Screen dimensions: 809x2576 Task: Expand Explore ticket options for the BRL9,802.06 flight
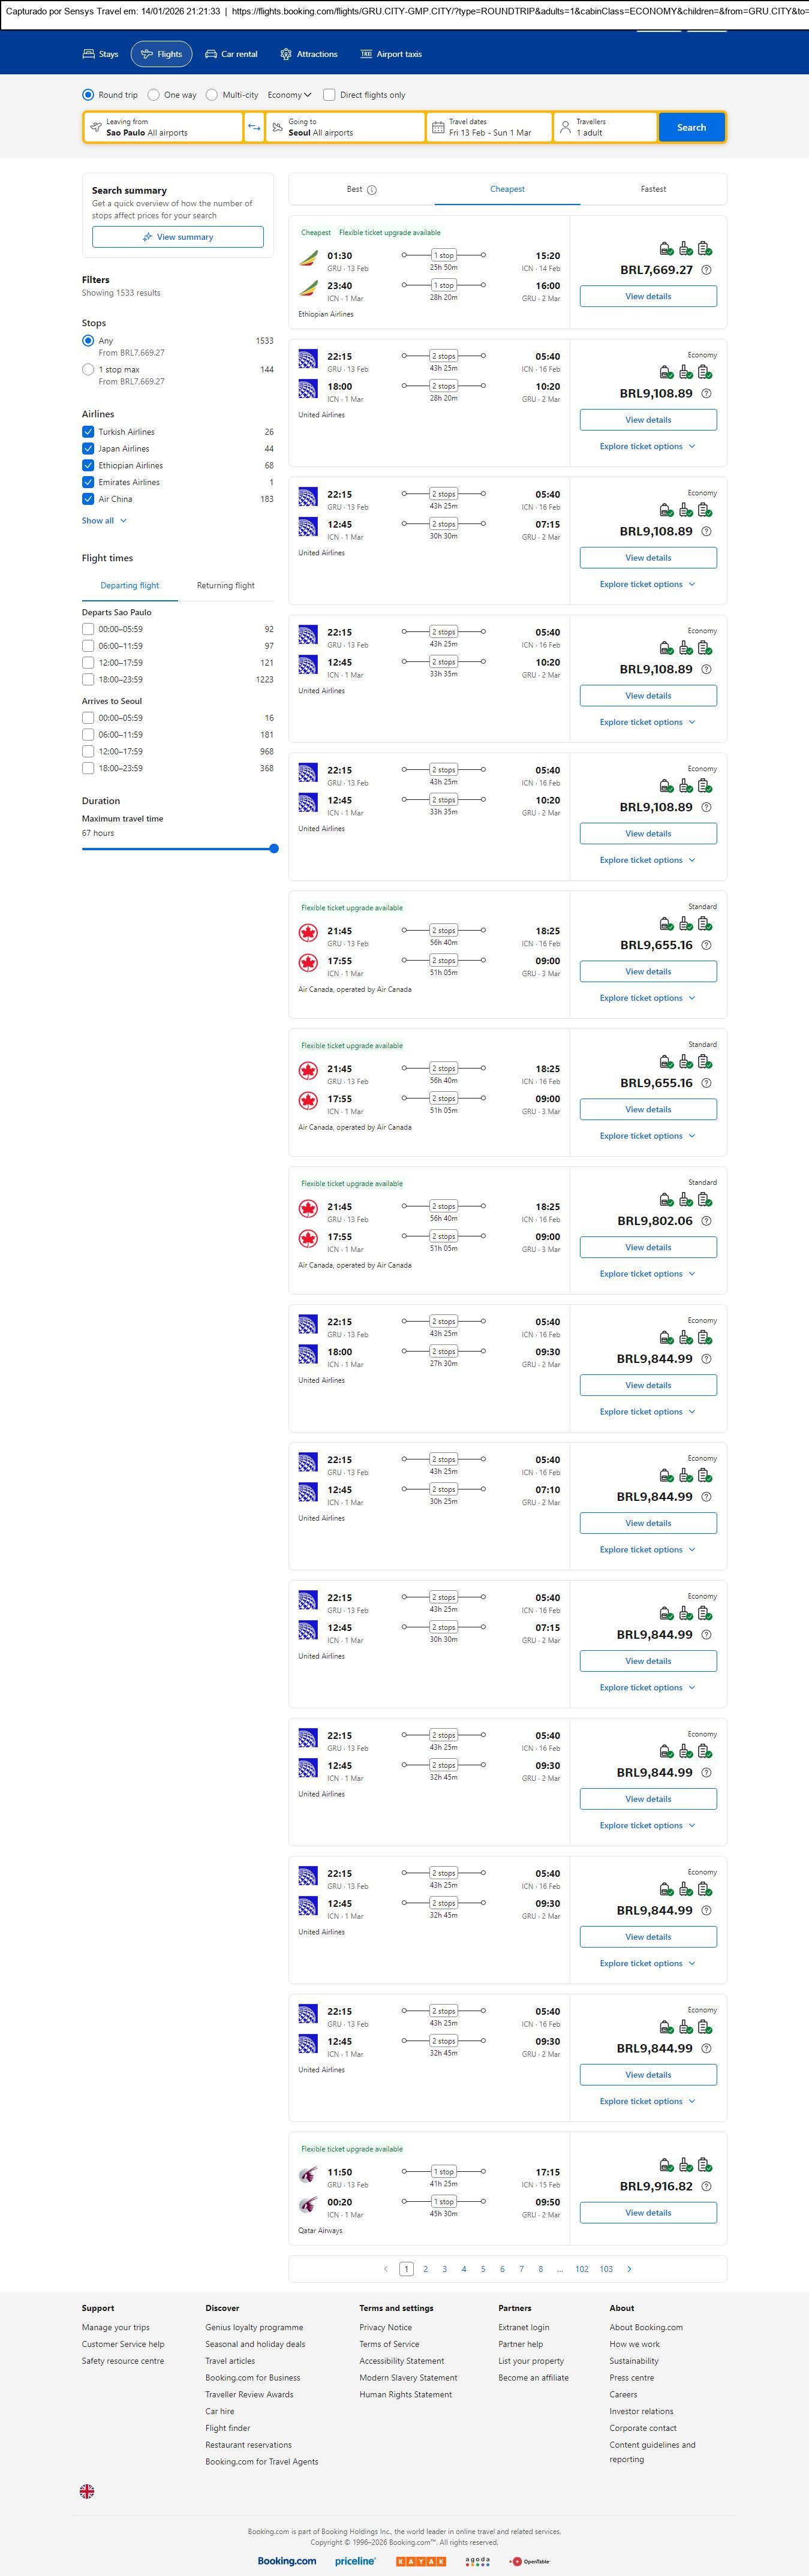click(x=647, y=1274)
